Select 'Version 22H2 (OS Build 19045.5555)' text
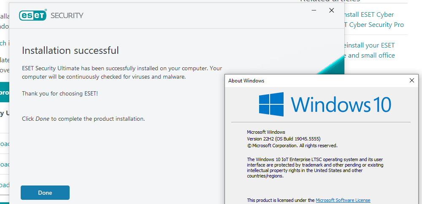This screenshot has height=204, width=422. point(284,139)
